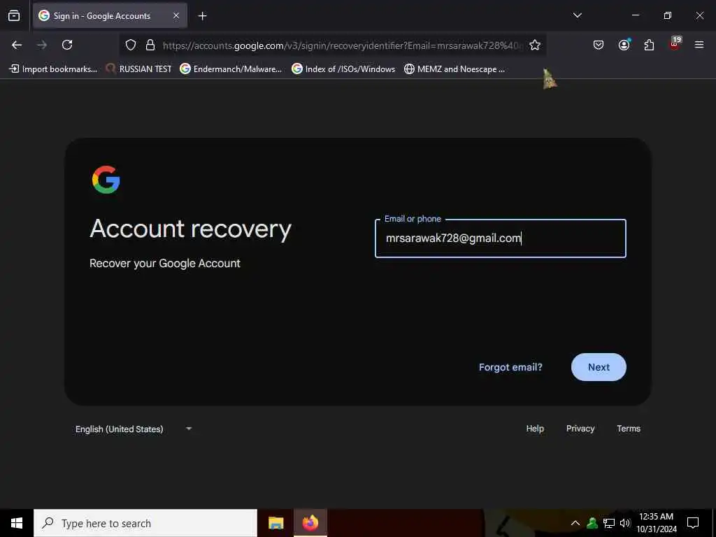716x537 pixels.
Task: Open the tracking protection shield icon
Action: (131, 45)
